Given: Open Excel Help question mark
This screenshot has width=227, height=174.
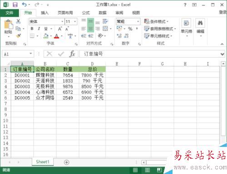Looking at the screenshot, I should click(x=185, y=5).
